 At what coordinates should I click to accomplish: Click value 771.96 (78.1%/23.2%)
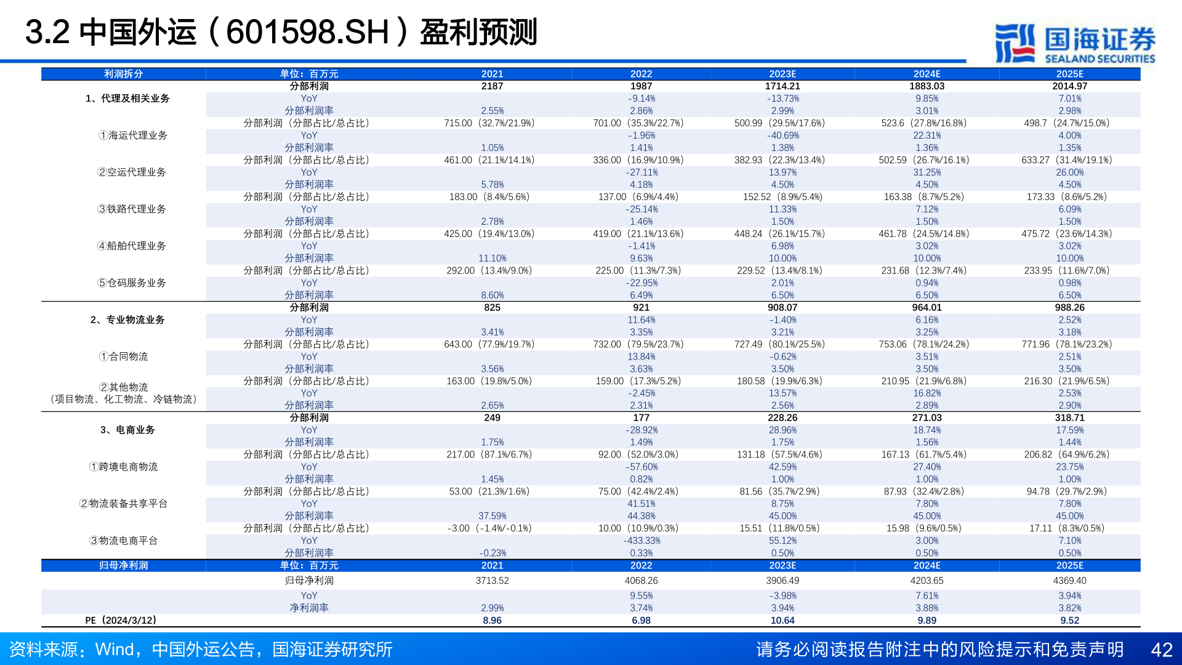point(1067,344)
